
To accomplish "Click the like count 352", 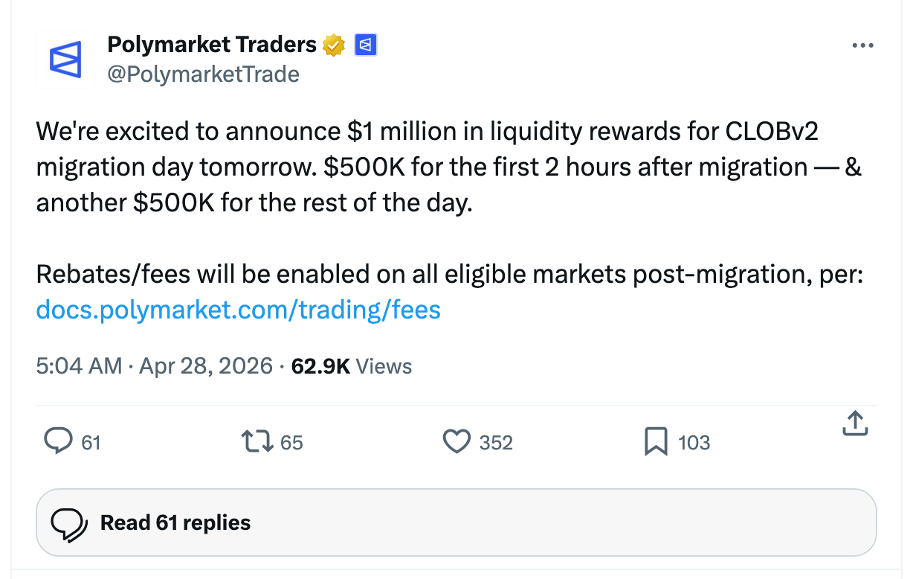I will tap(496, 443).
